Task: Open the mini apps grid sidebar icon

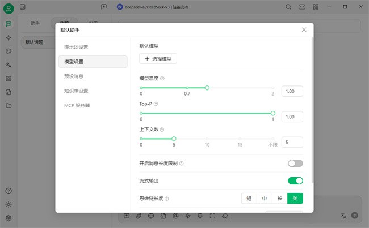Action: [x=9, y=79]
